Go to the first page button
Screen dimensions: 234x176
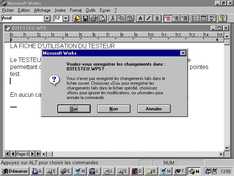(7, 154)
